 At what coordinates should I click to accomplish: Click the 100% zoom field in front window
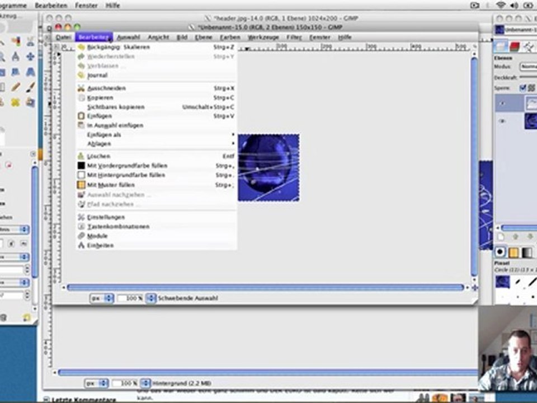click(x=130, y=298)
